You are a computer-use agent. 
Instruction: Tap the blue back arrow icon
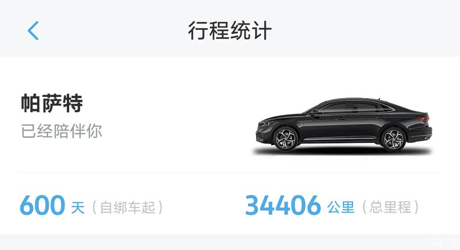(33, 30)
